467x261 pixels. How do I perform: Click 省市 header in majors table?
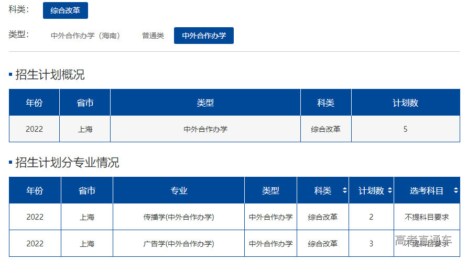pos(87,190)
